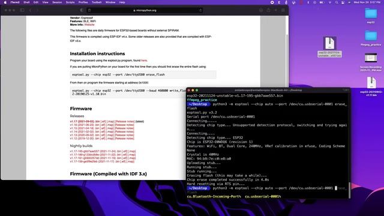This screenshot has height=216, width=384.
Task: Go back in Safari history
Action: click(x=31, y=10)
